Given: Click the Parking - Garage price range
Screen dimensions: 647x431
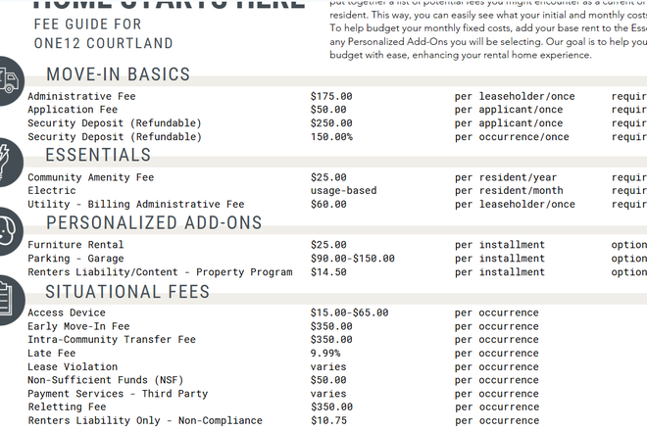Looking at the screenshot, I should (353, 259).
